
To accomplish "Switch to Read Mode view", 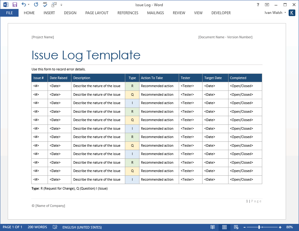I will [x=212, y=227].
